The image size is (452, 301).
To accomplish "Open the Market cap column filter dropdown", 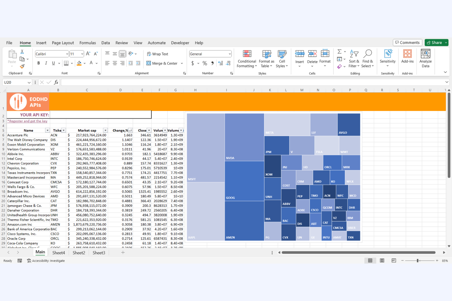I will tap(105, 130).
